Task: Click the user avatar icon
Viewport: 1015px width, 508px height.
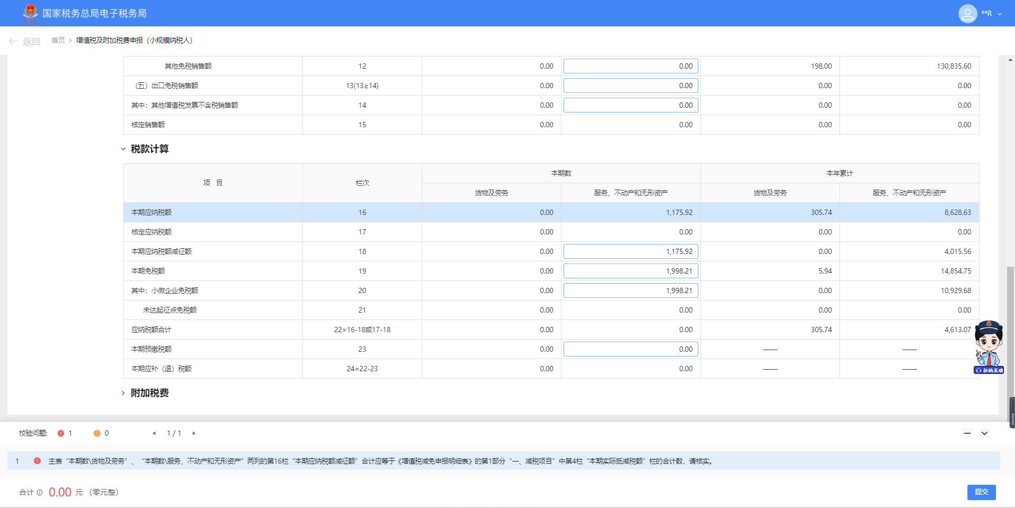Action: (967, 13)
